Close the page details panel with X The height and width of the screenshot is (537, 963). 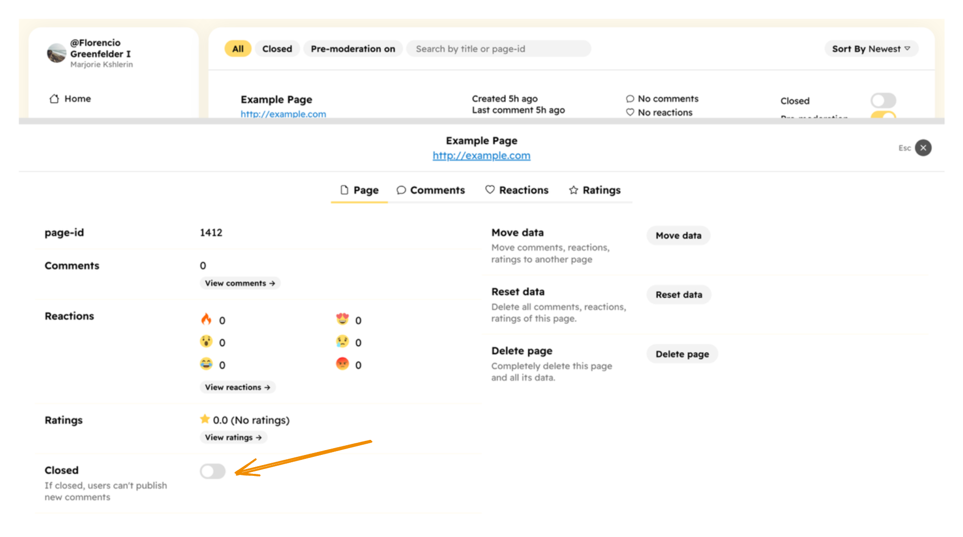(x=923, y=148)
